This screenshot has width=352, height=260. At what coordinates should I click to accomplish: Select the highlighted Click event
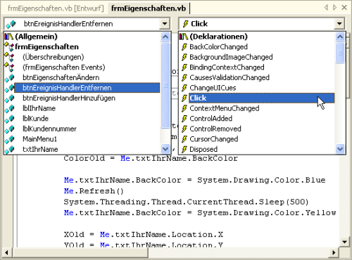[262, 98]
